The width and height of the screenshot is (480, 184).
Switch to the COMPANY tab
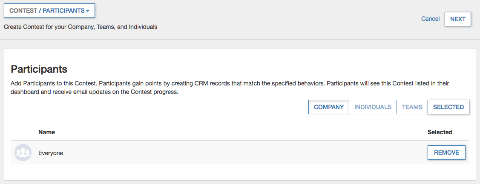[x=328, y=107]
